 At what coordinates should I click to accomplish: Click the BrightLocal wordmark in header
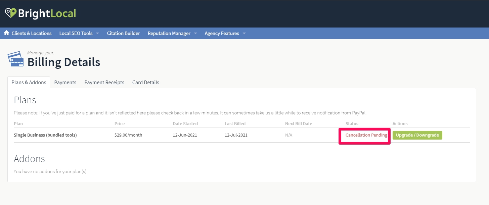(x=47, y=13)
